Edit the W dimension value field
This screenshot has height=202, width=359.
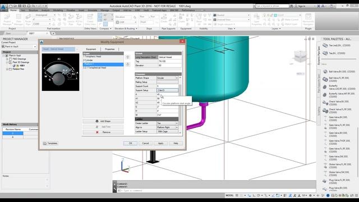point(167,115)
